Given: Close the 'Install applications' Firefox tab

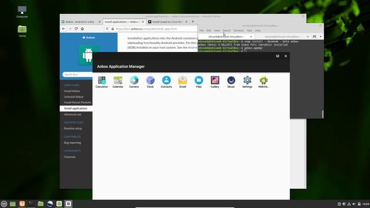Looking at the screenshot, I should [143, 22].
